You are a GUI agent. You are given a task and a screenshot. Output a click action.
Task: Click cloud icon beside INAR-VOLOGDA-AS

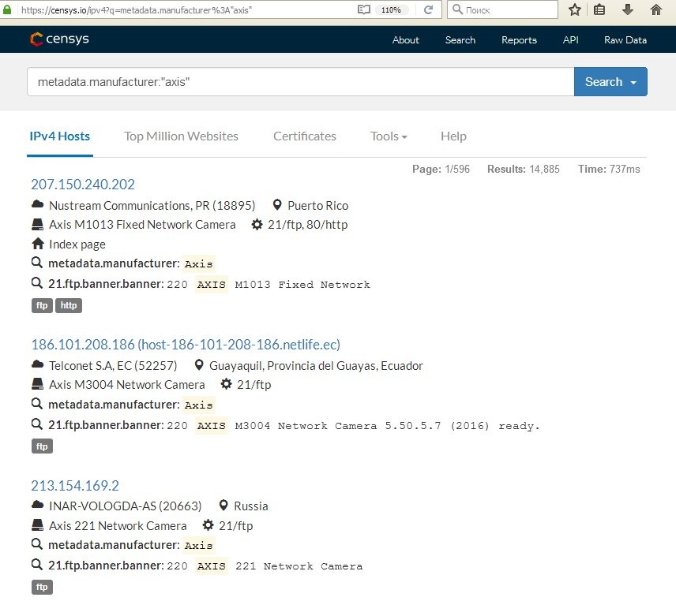point(37,505)
